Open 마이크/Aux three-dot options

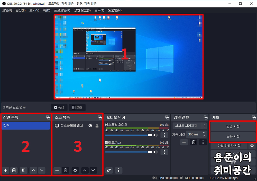pyautogui.click(x=164, y=152)
